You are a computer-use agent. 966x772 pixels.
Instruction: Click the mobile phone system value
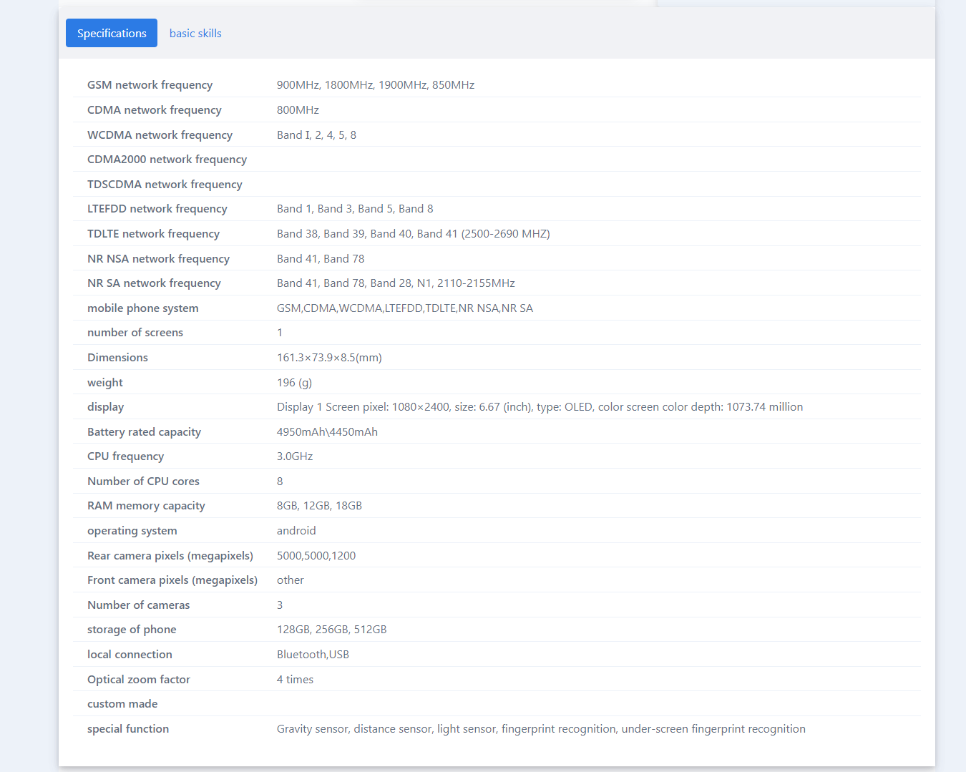(x=405, y=308)
